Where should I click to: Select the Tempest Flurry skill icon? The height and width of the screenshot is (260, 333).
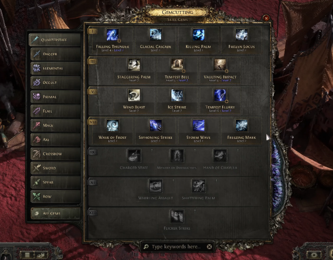click(x=220, y=95)
